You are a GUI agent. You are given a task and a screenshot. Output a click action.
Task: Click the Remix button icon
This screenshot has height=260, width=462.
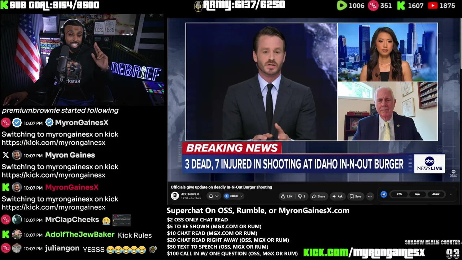[x=227, y=196]
